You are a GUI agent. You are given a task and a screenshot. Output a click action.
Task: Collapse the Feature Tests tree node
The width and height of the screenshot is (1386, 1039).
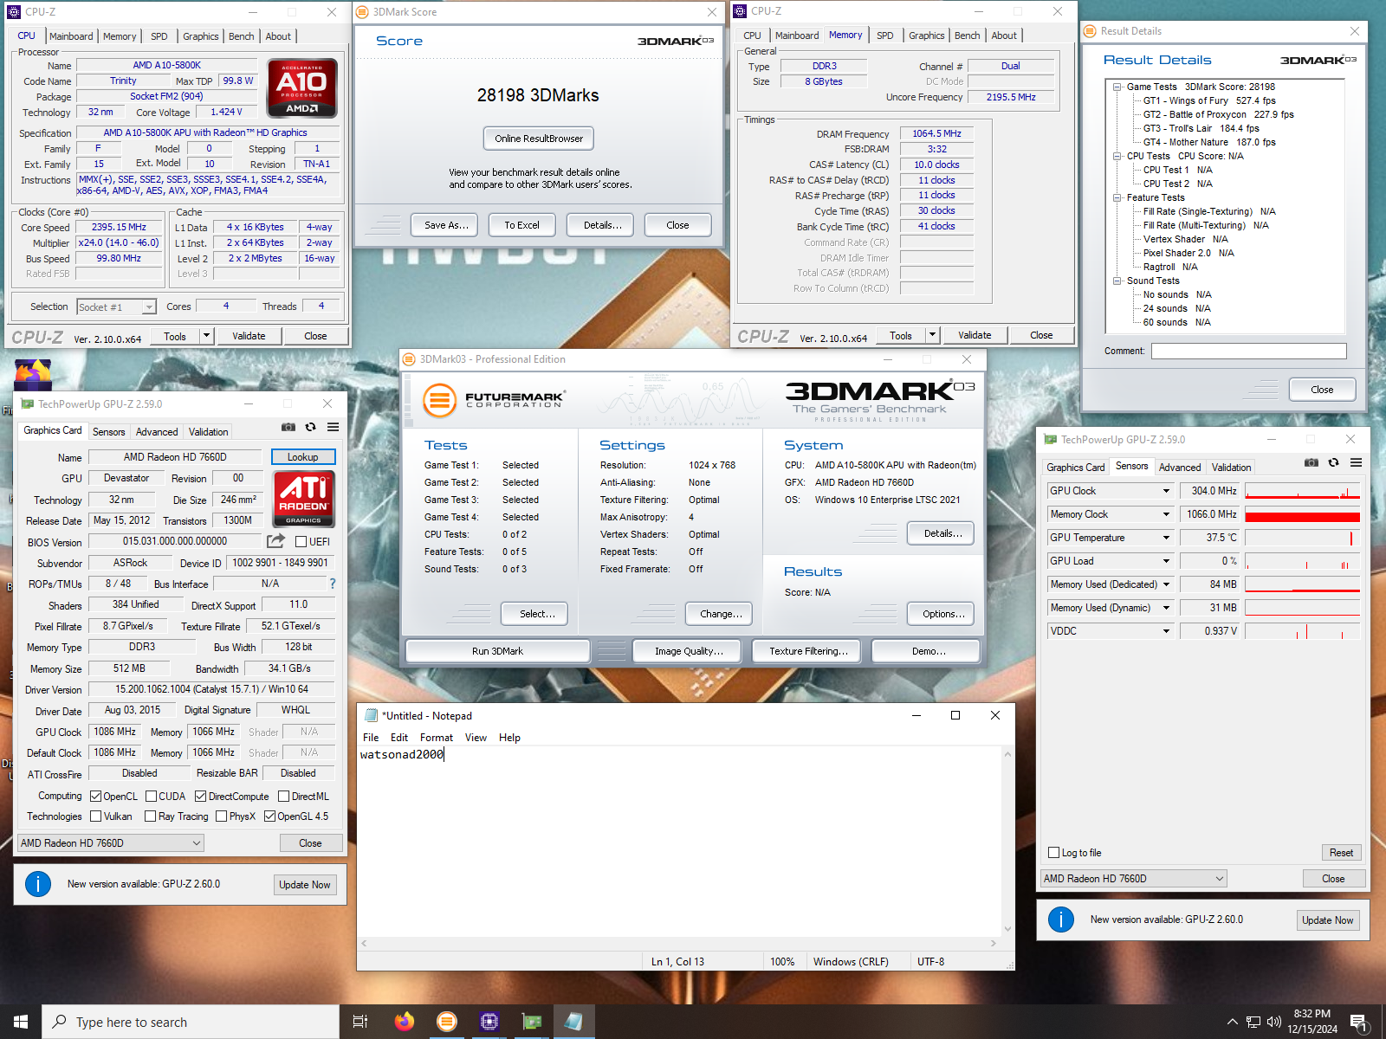pos(1117,197)
